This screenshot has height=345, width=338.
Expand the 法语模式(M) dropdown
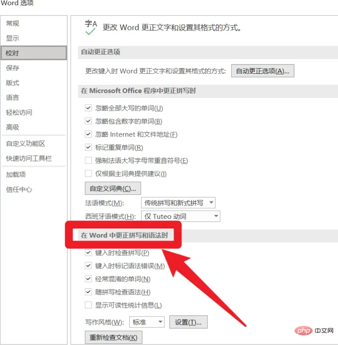tap(178, 203)
